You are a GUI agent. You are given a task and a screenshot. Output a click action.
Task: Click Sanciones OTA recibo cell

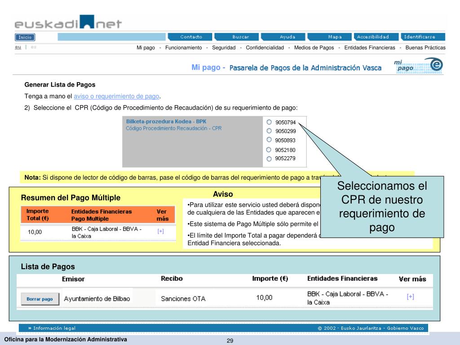pos(183,299)
